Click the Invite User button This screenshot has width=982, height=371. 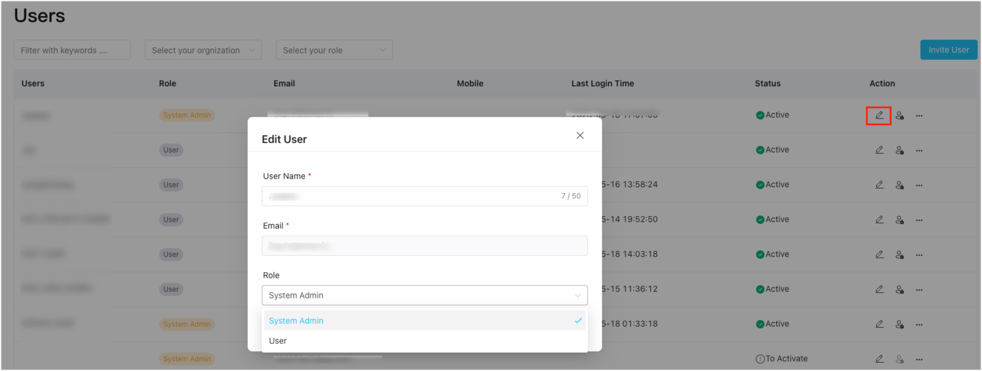pyautogui.click(x=948, y=50)
